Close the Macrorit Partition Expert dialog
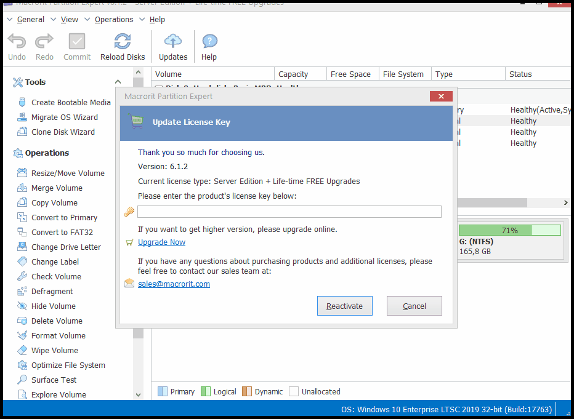The height and width of the screenshot is (419, 574). [441, 96]
